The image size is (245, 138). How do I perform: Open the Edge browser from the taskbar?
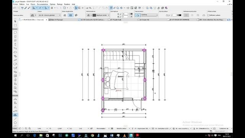(34, 135)
